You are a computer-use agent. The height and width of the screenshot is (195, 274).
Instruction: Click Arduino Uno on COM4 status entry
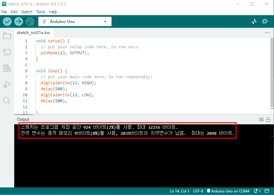click(228, 191)
